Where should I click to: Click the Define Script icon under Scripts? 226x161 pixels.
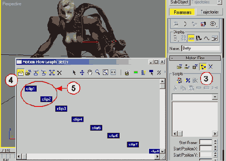coord(179,80)
